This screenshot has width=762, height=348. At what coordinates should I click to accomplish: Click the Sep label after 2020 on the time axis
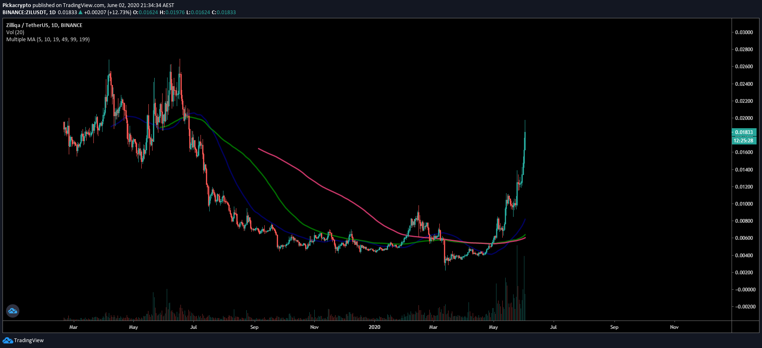tap(614, 327)
